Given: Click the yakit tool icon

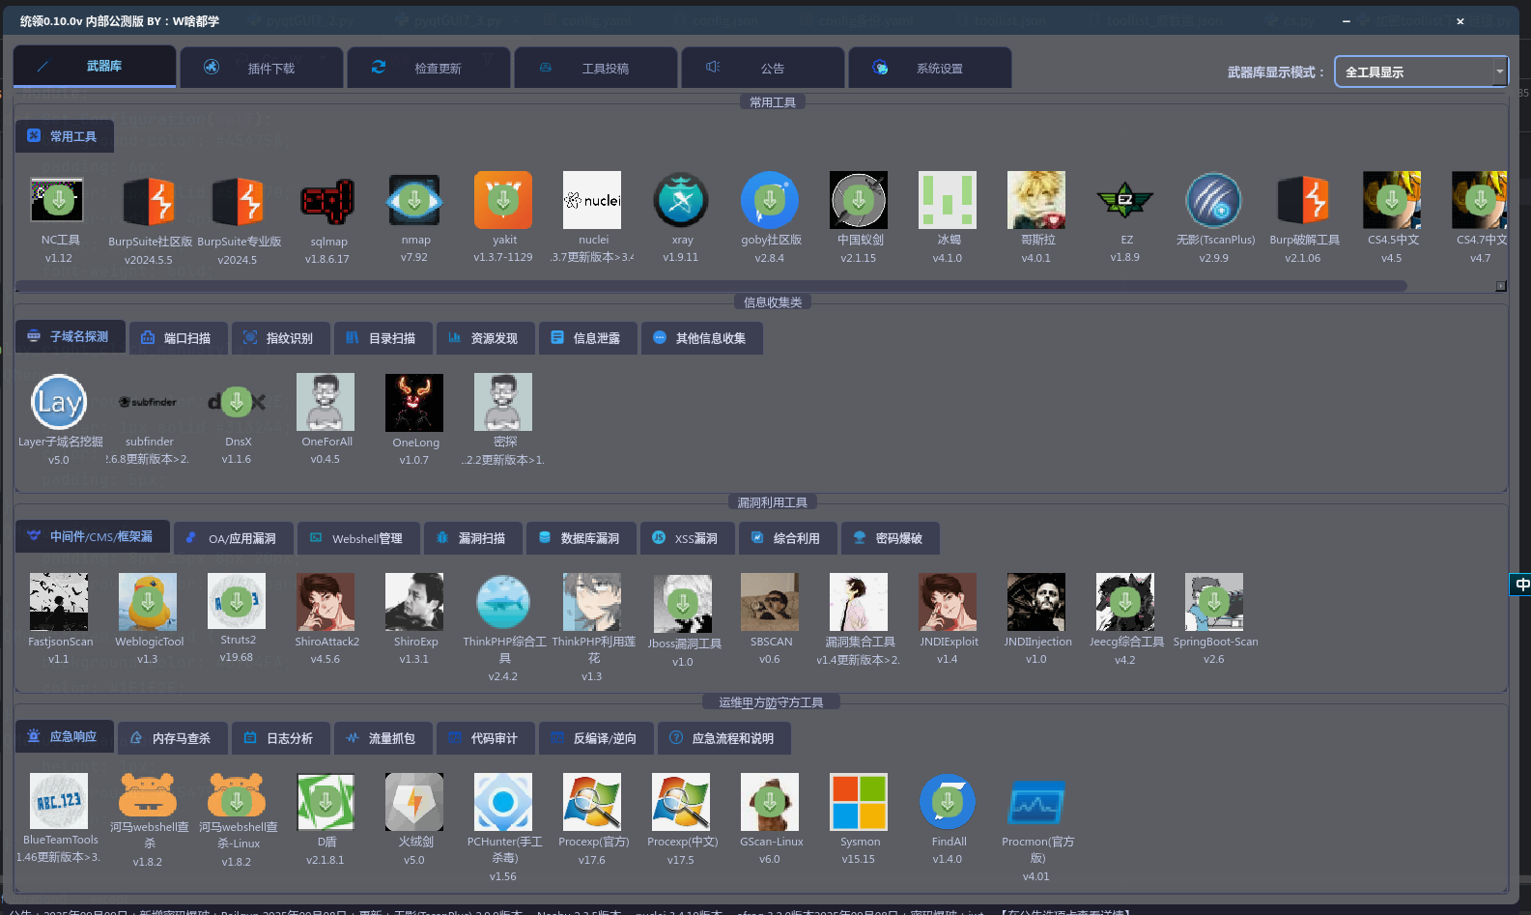Looking at the screenshot, I should [x=503, y=200].
